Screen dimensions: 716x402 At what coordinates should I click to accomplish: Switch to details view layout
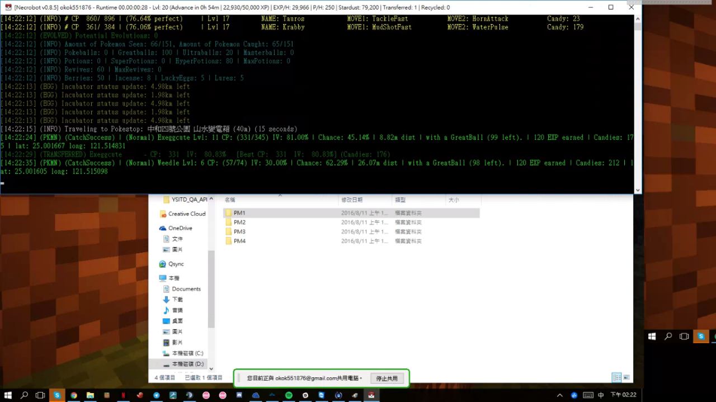616,377
